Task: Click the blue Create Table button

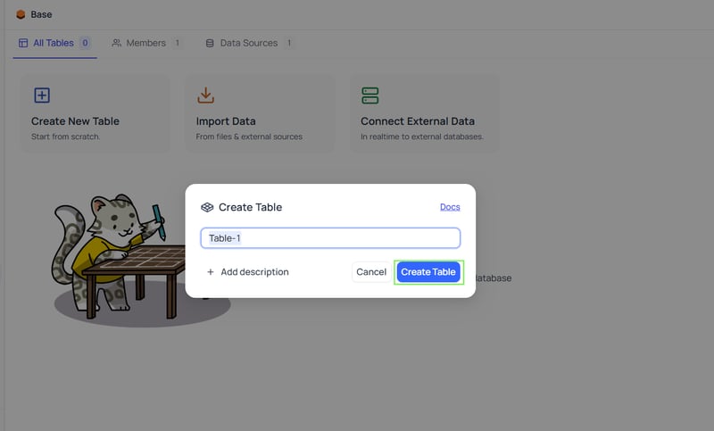Action: pyautogui.click(x=428, y=271)
